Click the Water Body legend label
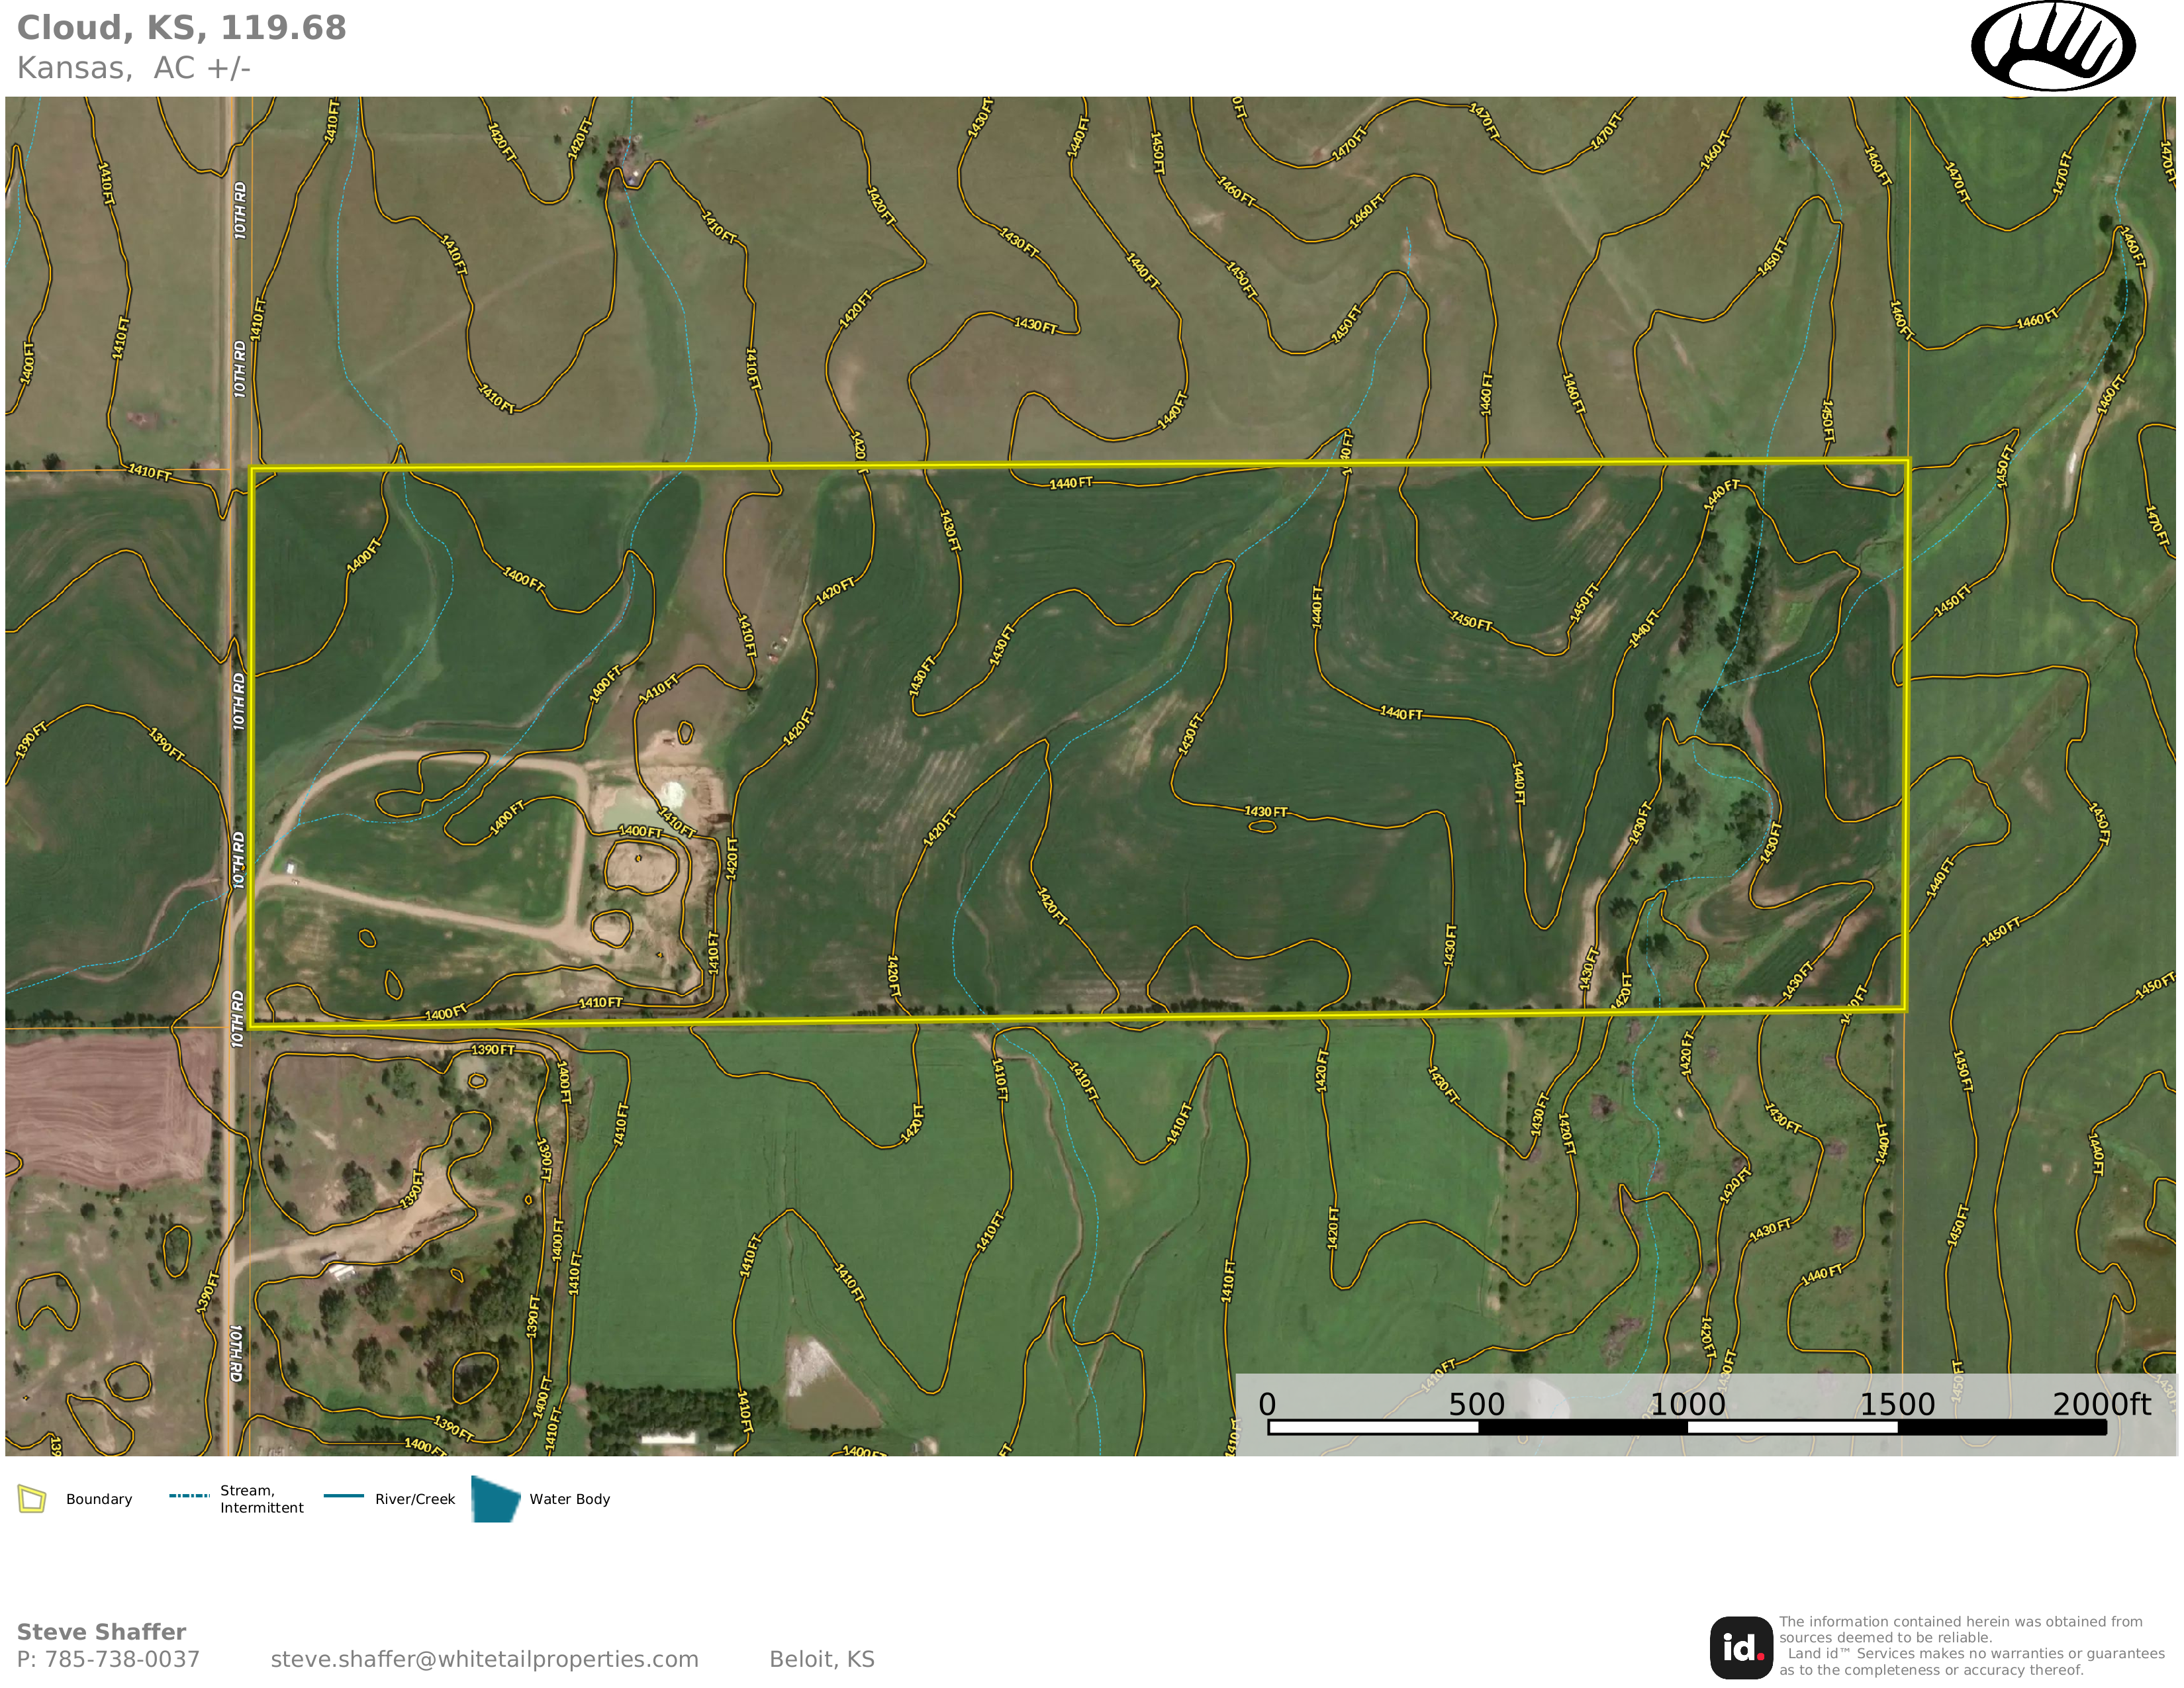Viewport: 2184px width, 1688px height. click(569, 1499)
